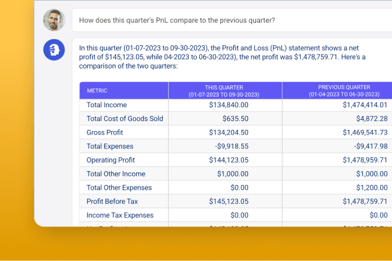Click the $1,200.00 other expenses value
Image resolution: width=392 pixels, height=261 pixels.
pyautogui.click(x=372, y=188)
